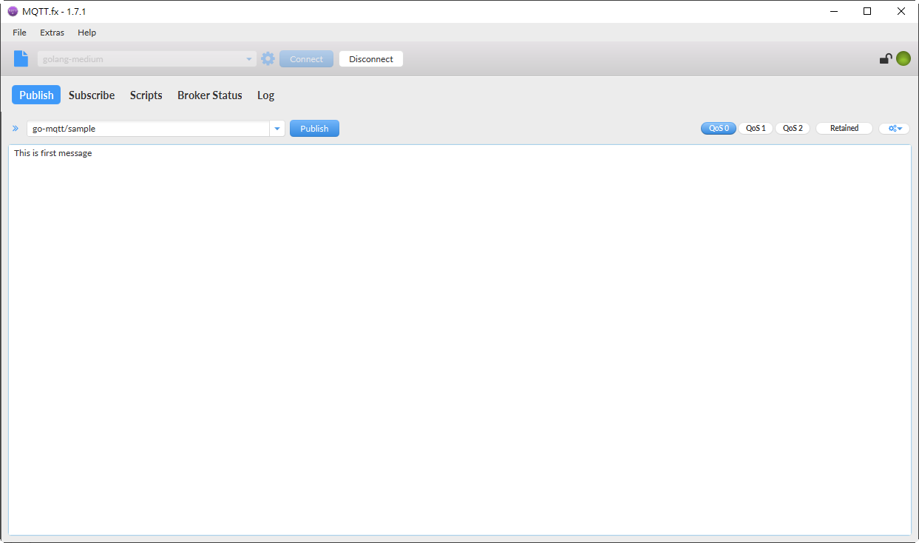Open the File menu
Image resolution: width=919 pixels, height=543 pixels.
(19, 33)
